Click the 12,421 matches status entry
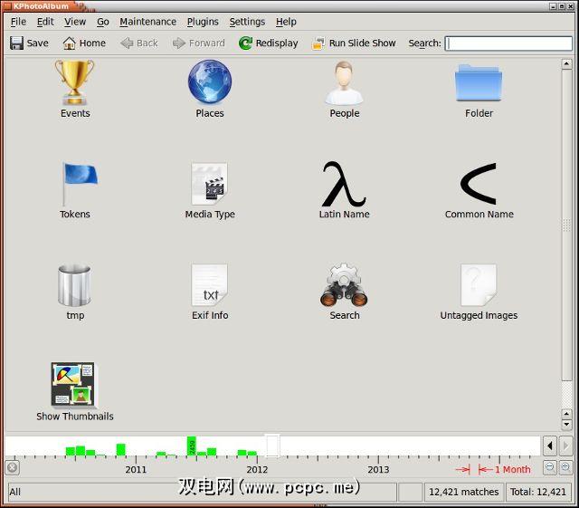This screenshot has height=508, width=579. click(463, 492)
